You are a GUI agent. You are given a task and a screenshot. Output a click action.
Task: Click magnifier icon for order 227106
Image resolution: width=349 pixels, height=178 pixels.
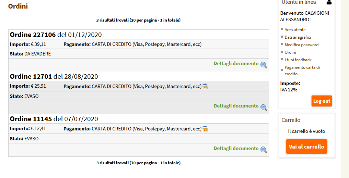point(264,65)
